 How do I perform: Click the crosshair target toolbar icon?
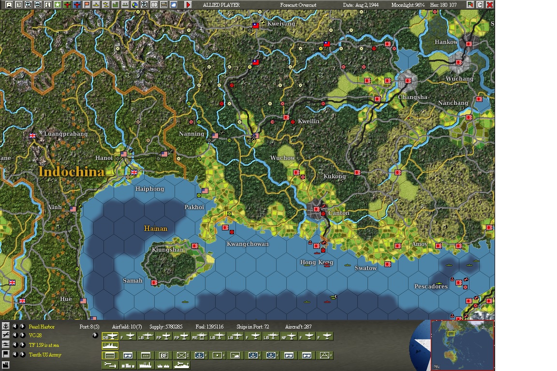point(144,5)
